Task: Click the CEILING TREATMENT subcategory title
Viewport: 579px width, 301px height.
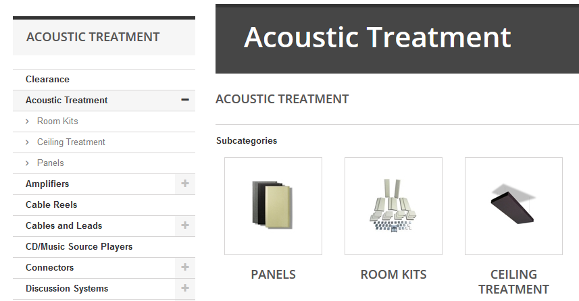Action: tap(513, 282)
